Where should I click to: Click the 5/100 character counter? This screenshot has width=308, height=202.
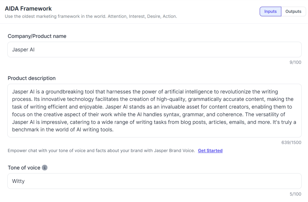[x=295, y=194]
